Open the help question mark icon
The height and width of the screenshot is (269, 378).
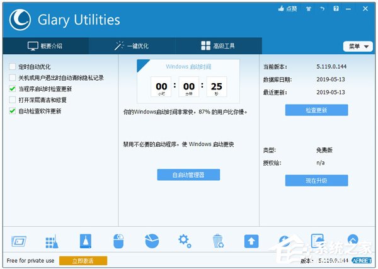(336, 9)
